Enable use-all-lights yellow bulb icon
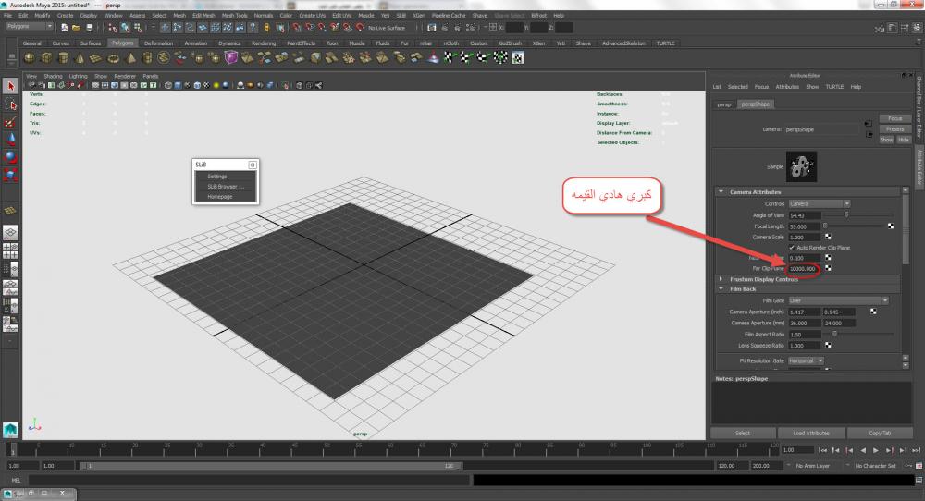 [x=216, y=85]
